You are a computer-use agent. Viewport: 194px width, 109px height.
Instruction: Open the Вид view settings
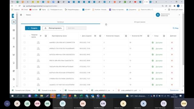[x=176, y=28]
